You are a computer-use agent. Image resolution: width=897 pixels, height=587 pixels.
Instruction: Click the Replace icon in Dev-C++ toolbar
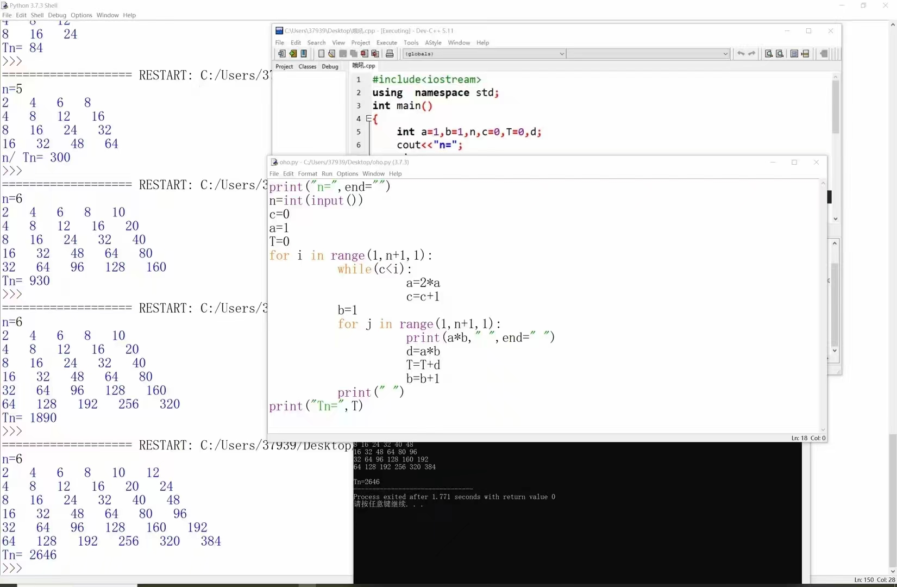(780, 54)
